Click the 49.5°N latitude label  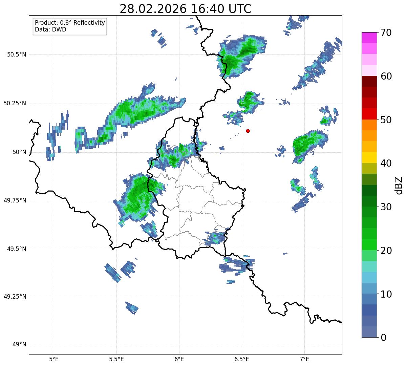coord(17,249)
